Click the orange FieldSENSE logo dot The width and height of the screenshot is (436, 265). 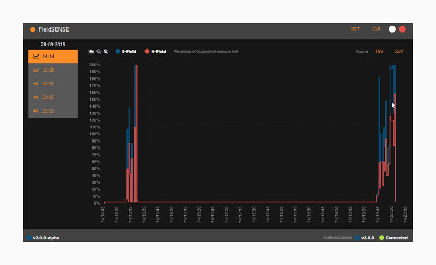click(33, 29)
